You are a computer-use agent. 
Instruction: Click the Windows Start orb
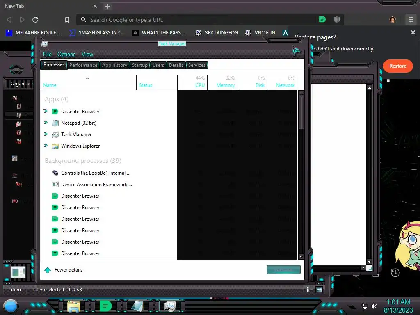(x=11, y=306)
